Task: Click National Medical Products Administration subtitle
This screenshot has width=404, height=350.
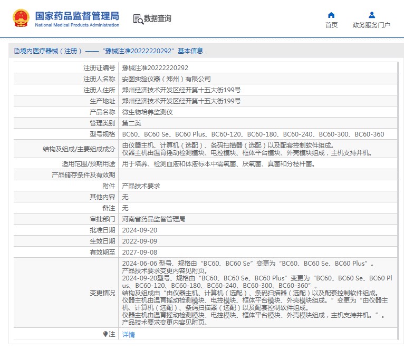Action: point(77,25)
